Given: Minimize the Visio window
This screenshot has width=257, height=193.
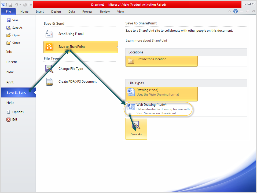Looking at the screenshot, I should tap(244, 5).
